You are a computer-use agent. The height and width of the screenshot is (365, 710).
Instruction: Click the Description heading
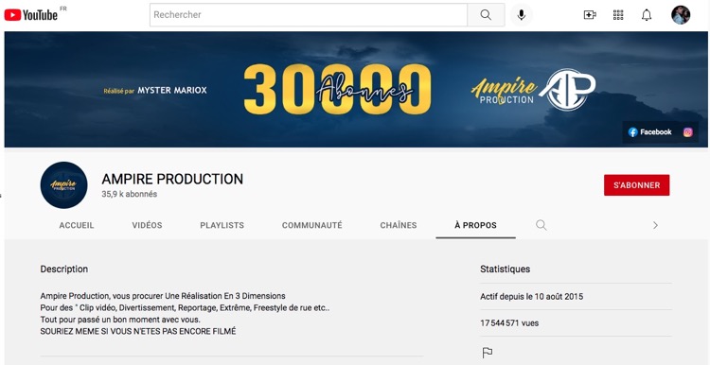click(63, 269)
